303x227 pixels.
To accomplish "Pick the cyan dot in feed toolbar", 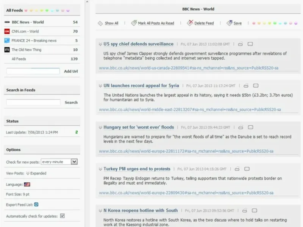I will 280,23.
